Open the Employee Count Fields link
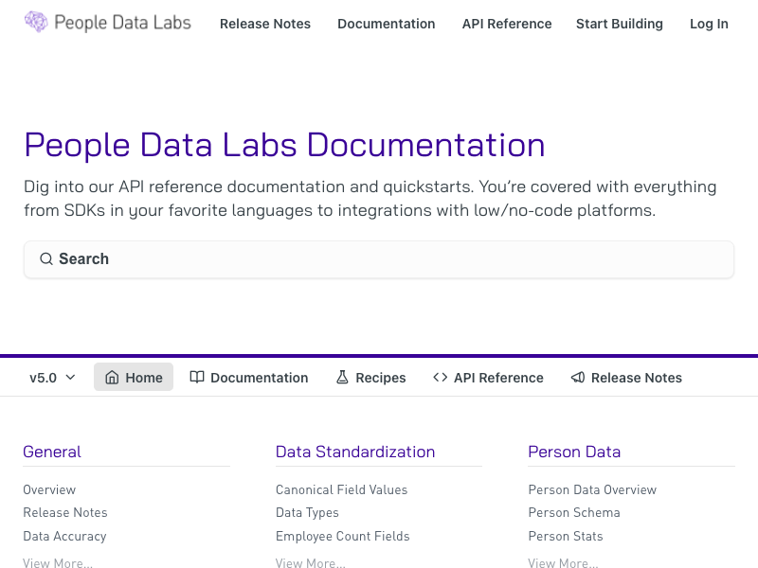Image resolution: width=758 pixels, height=568 pixels. [342, 536]
